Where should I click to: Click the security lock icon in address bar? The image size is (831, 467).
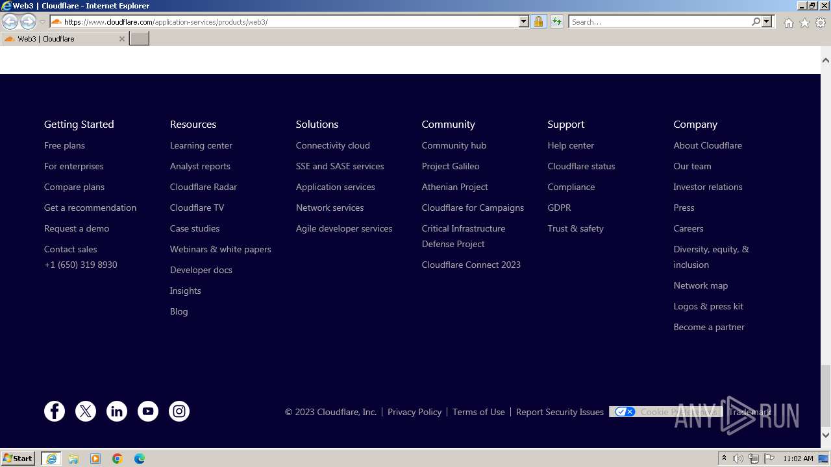(538, 22)
